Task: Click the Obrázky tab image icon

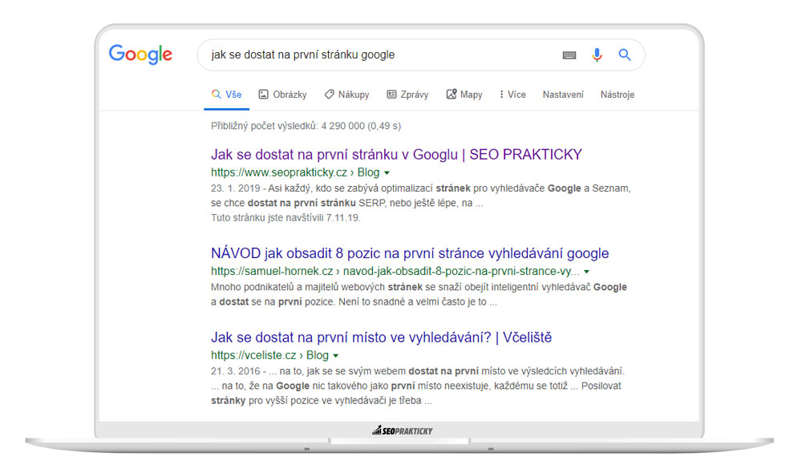Action: point(263,94)
